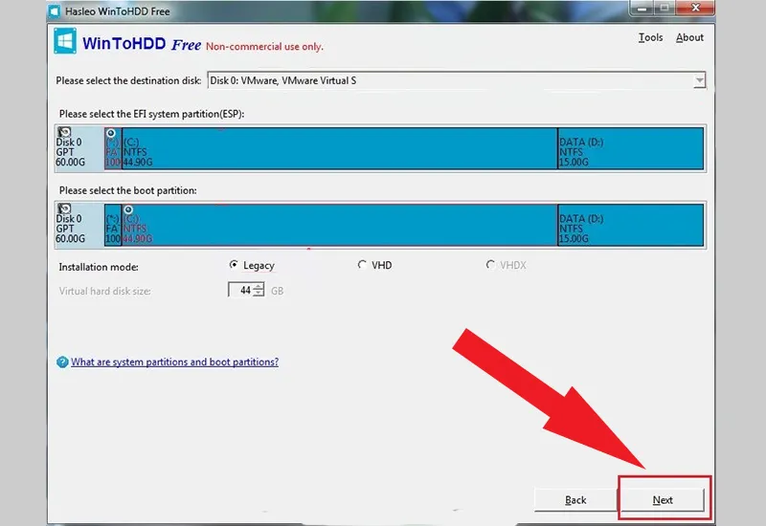This screenshot has height=526, width=766.
Task: Open the Tools menu
Action: (650, 38)
